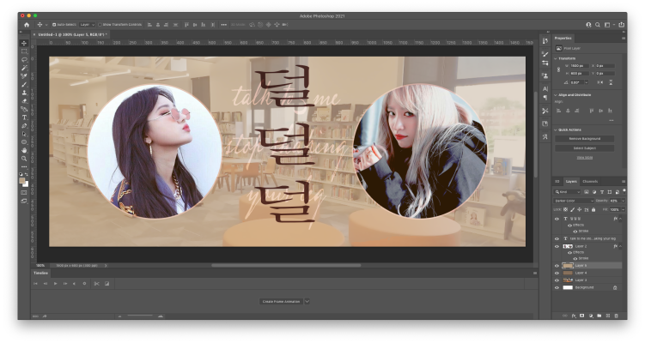This screenshot has width=645, height=343.
Task: Click Select Subject button
Action: (x=585, y=148)
